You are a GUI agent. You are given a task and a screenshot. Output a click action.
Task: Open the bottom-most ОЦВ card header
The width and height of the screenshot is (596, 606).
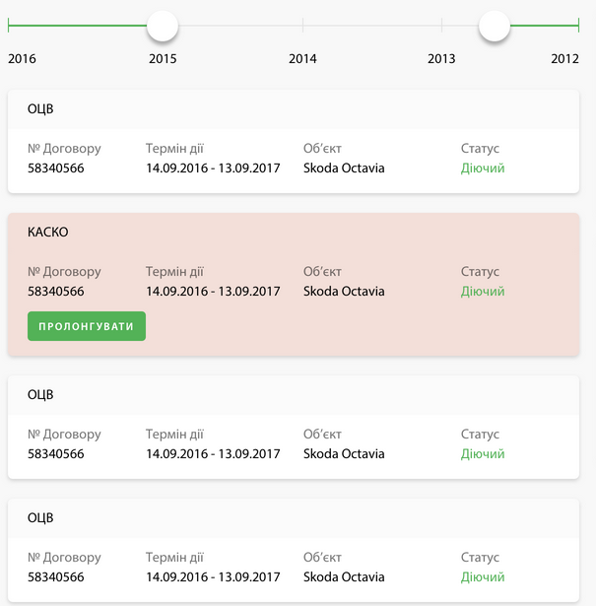pyautogui.click(x=40, y=518)
